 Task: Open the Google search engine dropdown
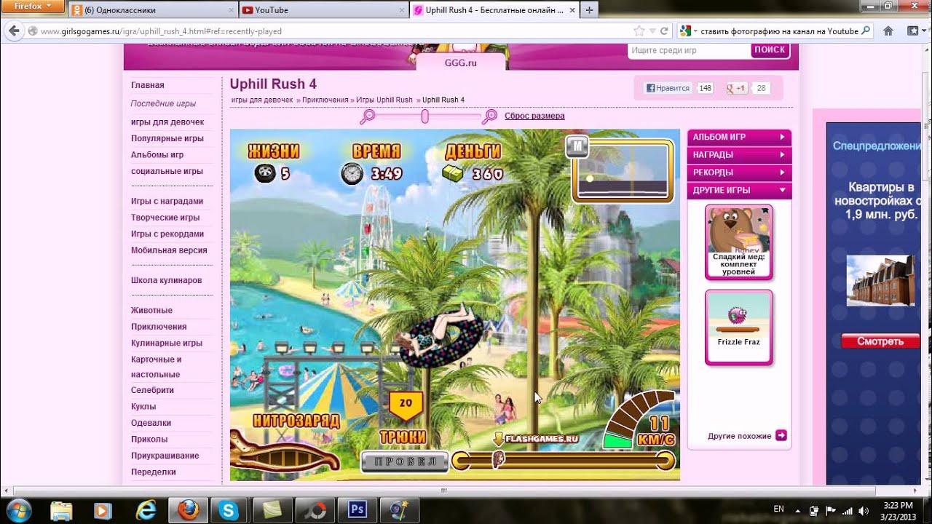[x=686, y=31]
